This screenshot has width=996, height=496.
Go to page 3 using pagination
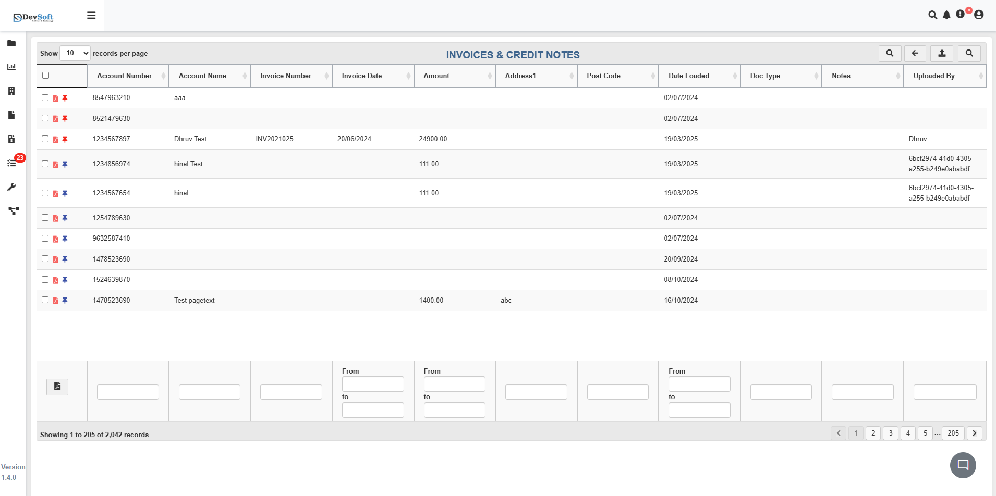(x=890, y=433)
